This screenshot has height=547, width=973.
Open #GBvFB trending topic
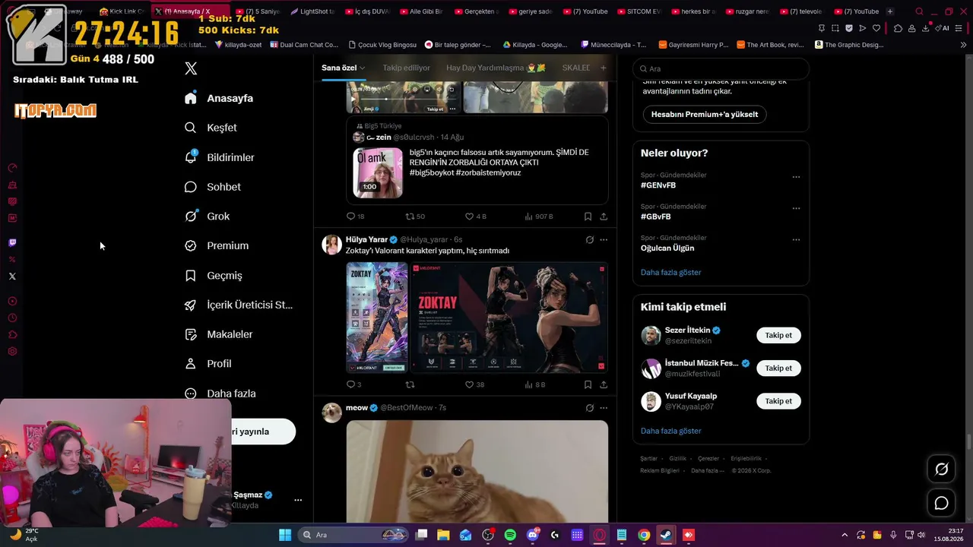point(656,217)
